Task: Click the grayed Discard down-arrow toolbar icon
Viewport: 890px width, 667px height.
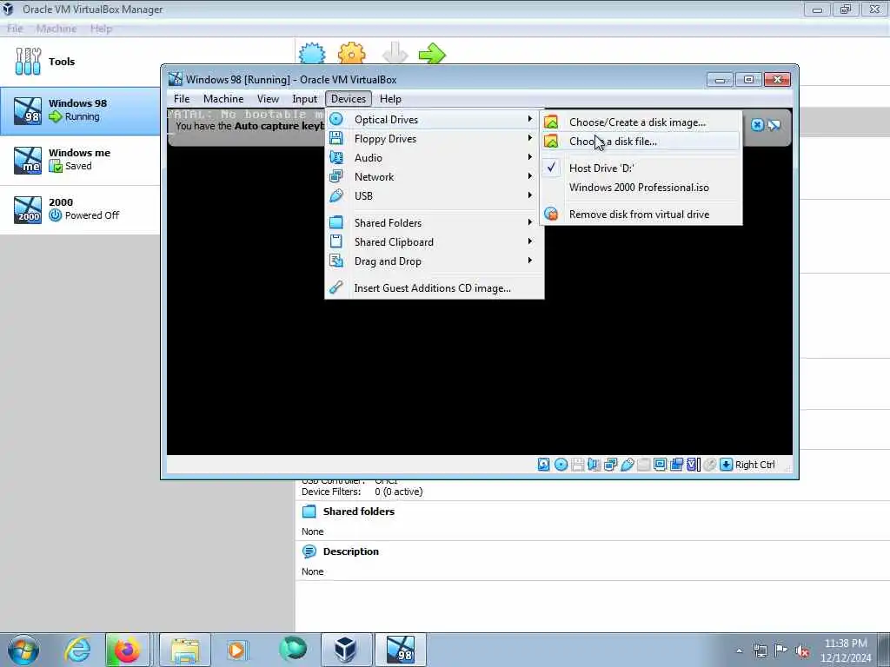Action: 395,54
